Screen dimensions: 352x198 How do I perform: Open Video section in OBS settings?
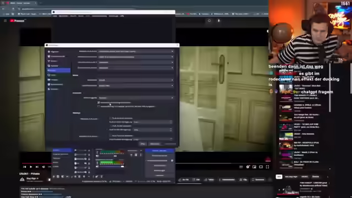[59, 75]
